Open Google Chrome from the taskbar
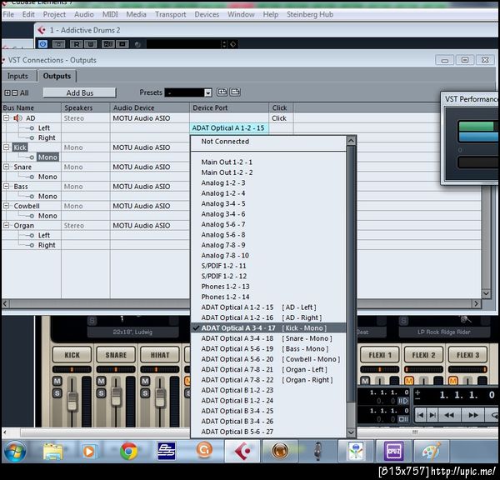Viewport: 500px width, 480px height. point(128,451)
